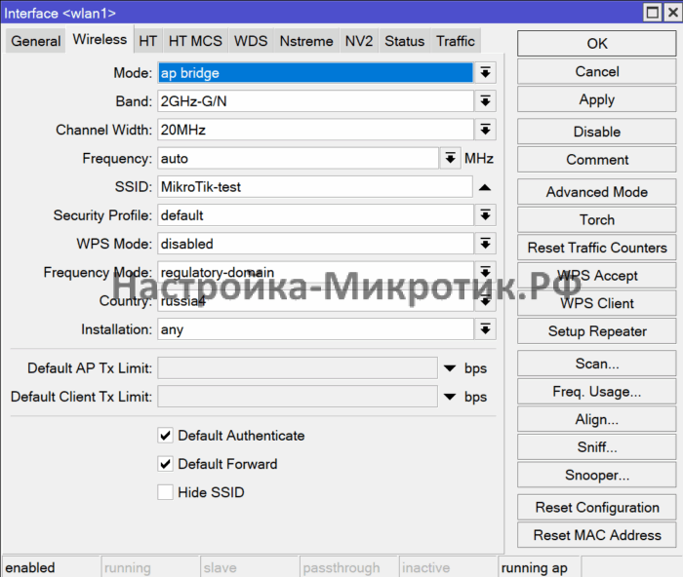The height and width of the screenshot is (577, 683).
Task: Collapse the SSID field using the up arrow
Action: [485, 187]
